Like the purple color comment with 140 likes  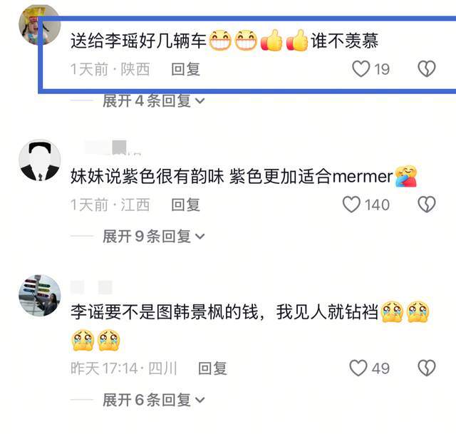351,205
